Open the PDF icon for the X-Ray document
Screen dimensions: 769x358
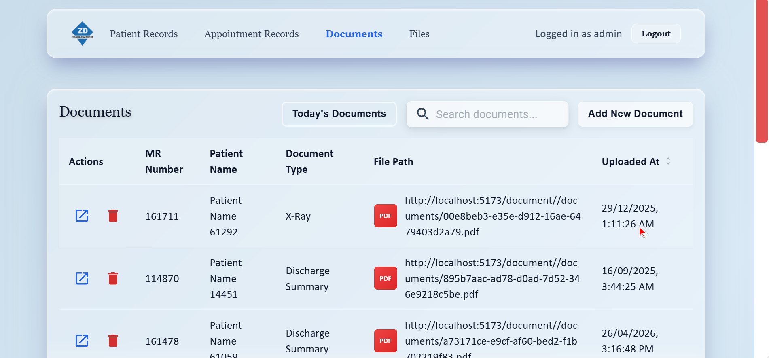(386, 216)
